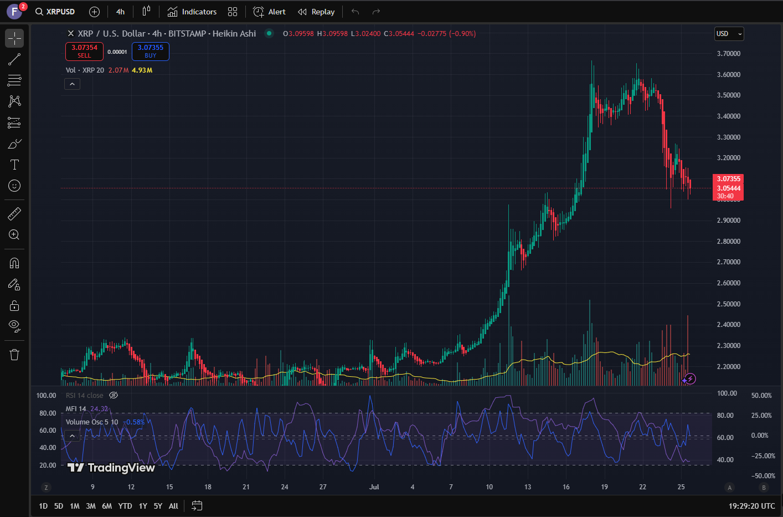Image resolution: width=783 pixels, height=517 pixels.
Task: Open the 19:29:20 UTC timezone menu
Action: coord(751,506)
